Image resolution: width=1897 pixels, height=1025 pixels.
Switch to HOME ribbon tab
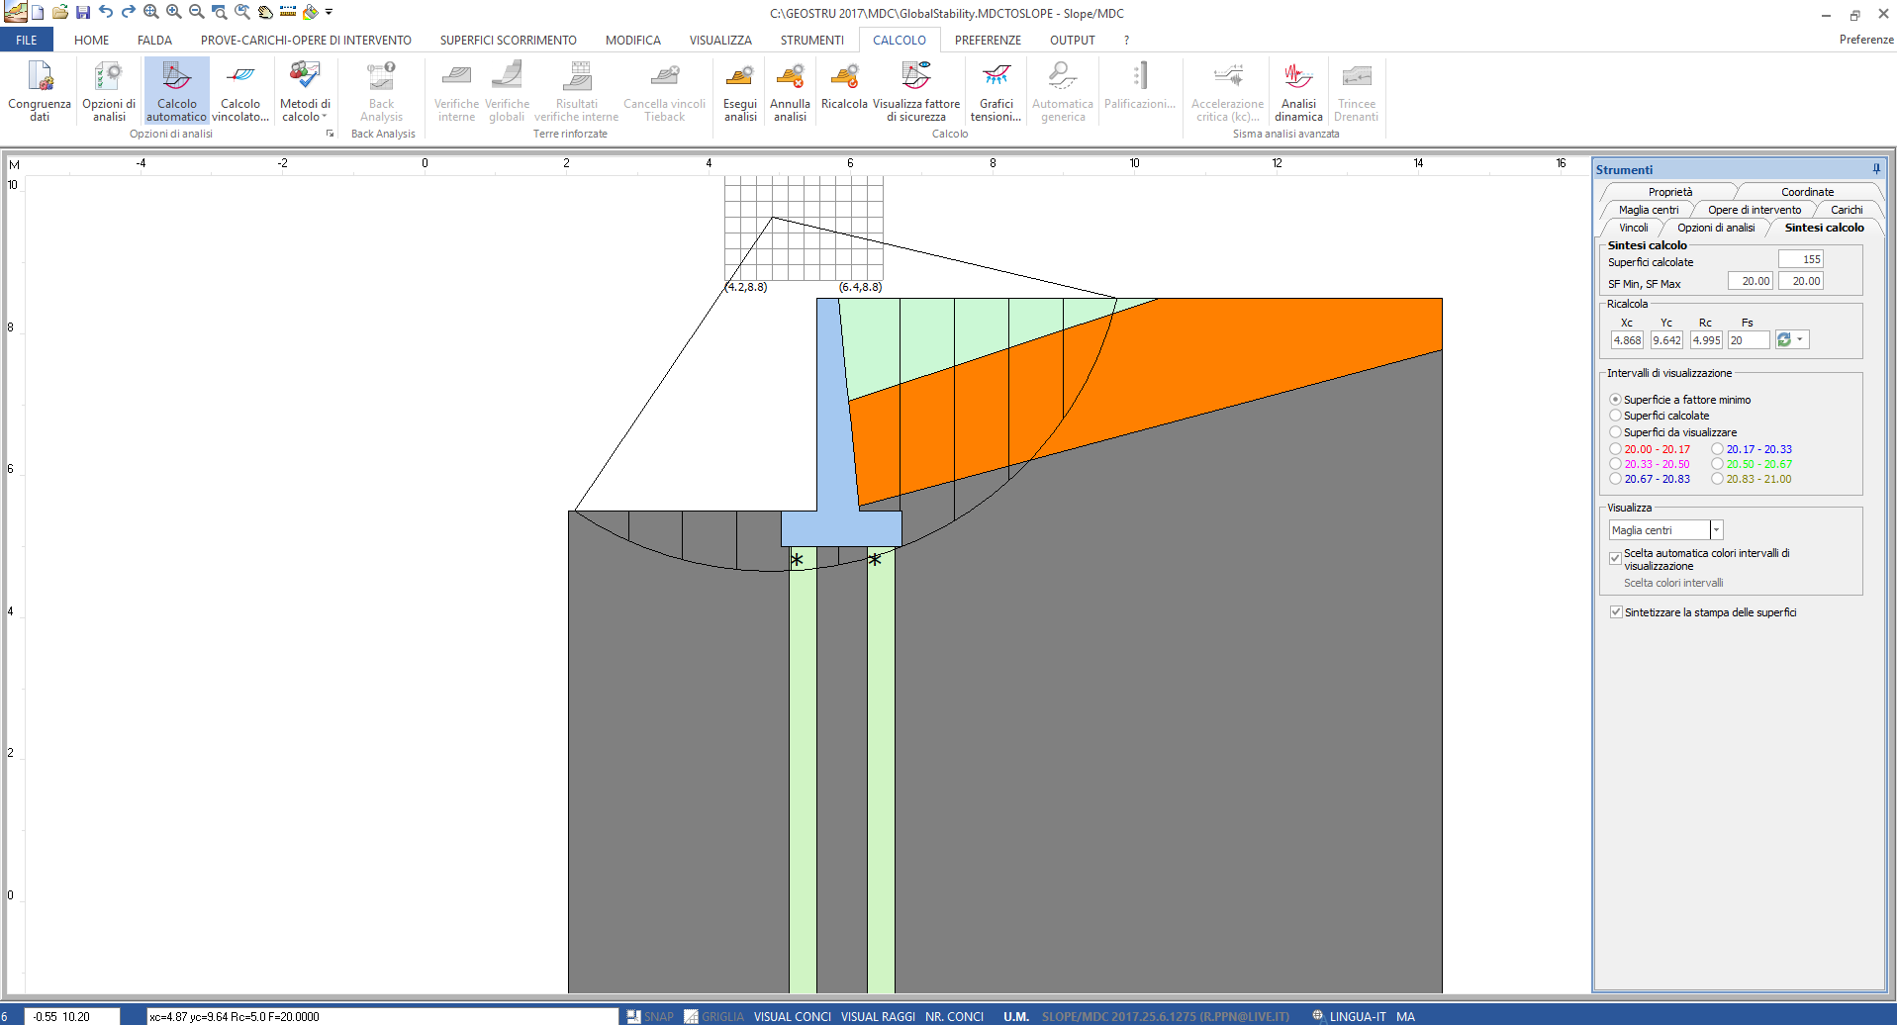point(92,40)
